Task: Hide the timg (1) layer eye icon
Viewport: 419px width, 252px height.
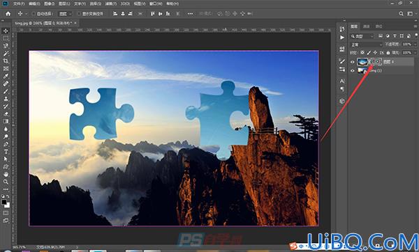Action: tap(353, 70)
